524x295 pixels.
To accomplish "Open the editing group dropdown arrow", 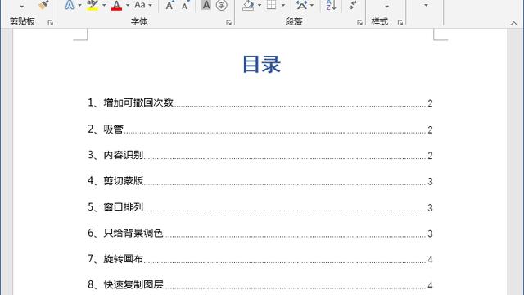I will tap(426, 6).
